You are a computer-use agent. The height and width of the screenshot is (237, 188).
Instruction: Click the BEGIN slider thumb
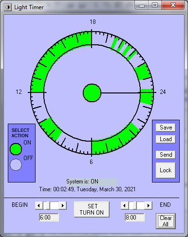coord(46,206)
